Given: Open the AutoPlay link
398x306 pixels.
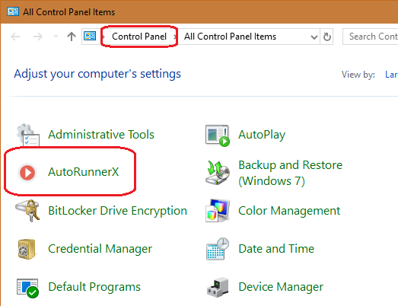Looking at the screenshot, I should pyautogui.click(x=262, y=135).
